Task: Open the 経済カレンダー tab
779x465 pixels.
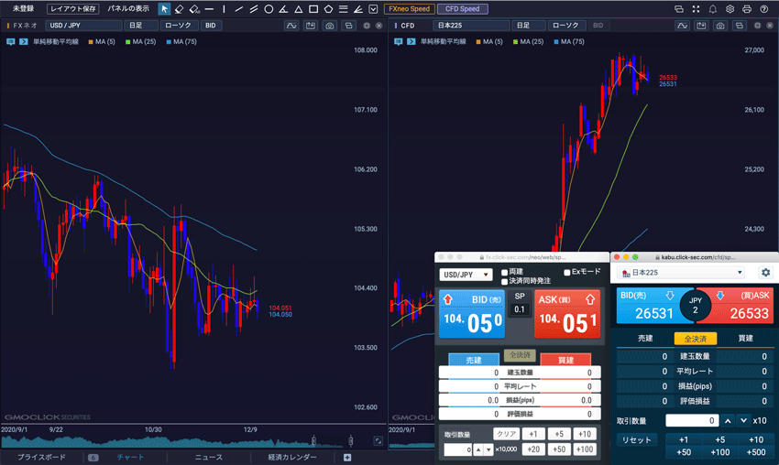Action: tap(291, 457)
